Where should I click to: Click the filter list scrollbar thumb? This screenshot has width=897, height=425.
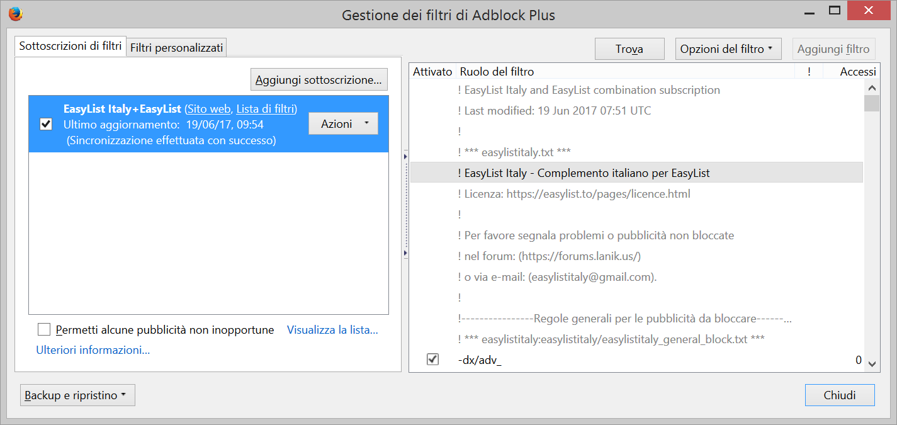[872, 103]
